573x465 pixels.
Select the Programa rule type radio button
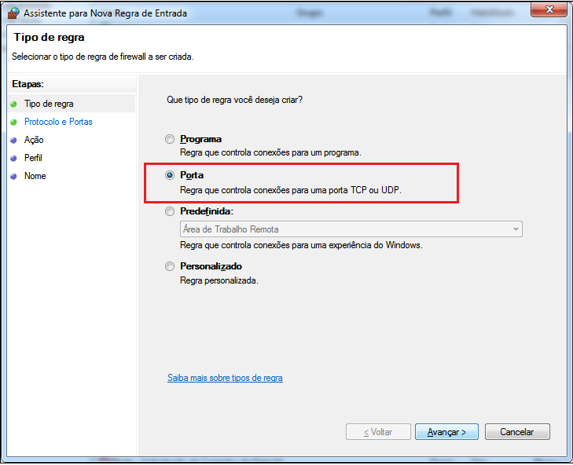pos(170,139)
